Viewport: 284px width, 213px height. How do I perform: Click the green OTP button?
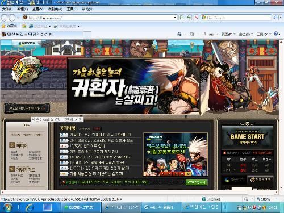(197, 182)
